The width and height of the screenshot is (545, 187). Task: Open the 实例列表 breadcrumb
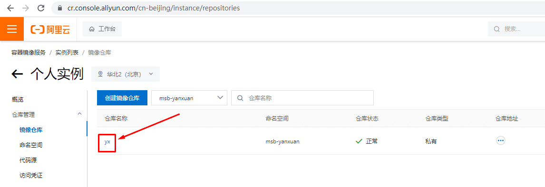pos(67,53)
